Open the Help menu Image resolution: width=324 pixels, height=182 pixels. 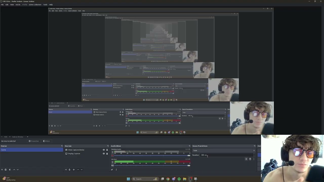tap(51, 5)
